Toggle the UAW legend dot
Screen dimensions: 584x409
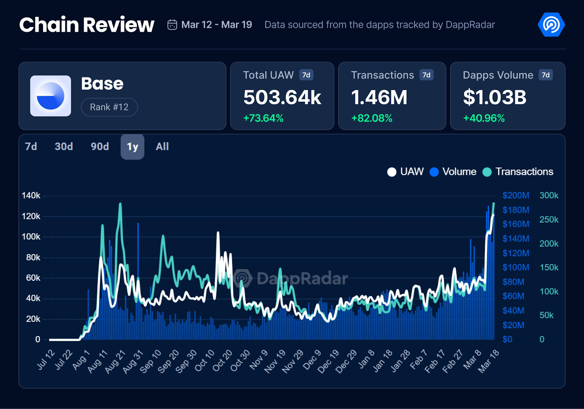[392, 172]
